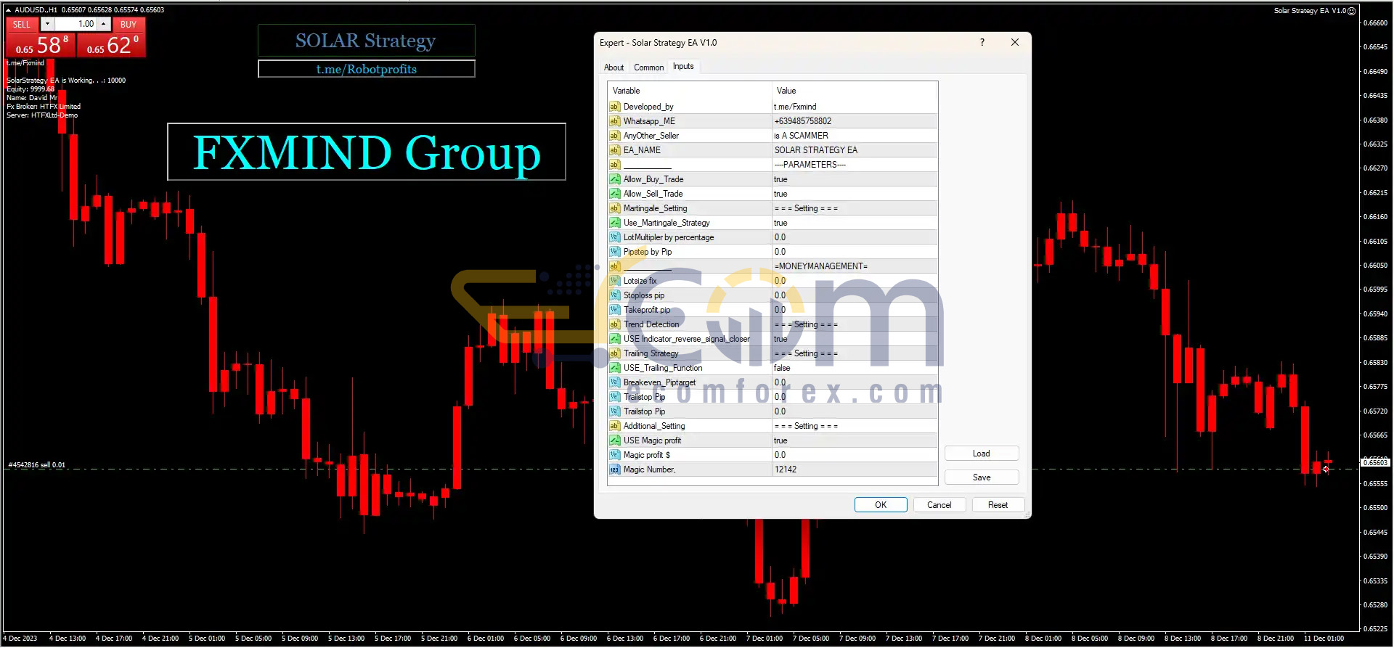Click the string icon beside Whatsapp_ME

(x=614, y=121)
